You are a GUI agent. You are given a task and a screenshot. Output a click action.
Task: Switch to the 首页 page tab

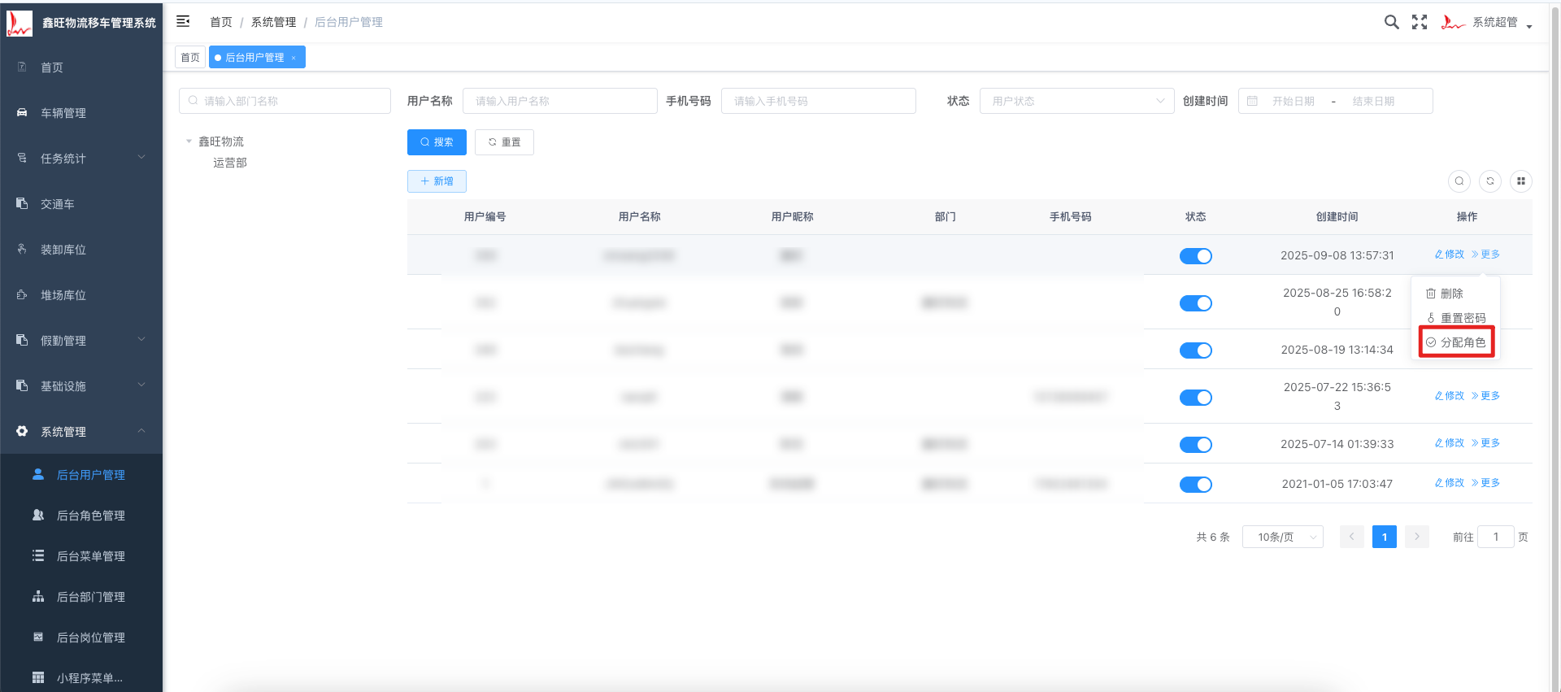(x=190, y=57)
